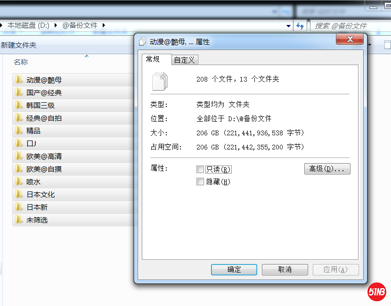Sort by the 名称 column header
Screen dimensions: 391x306
[x=21, y=62]
